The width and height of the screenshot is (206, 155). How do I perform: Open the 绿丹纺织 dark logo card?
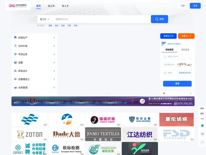[x=140, y=149]
